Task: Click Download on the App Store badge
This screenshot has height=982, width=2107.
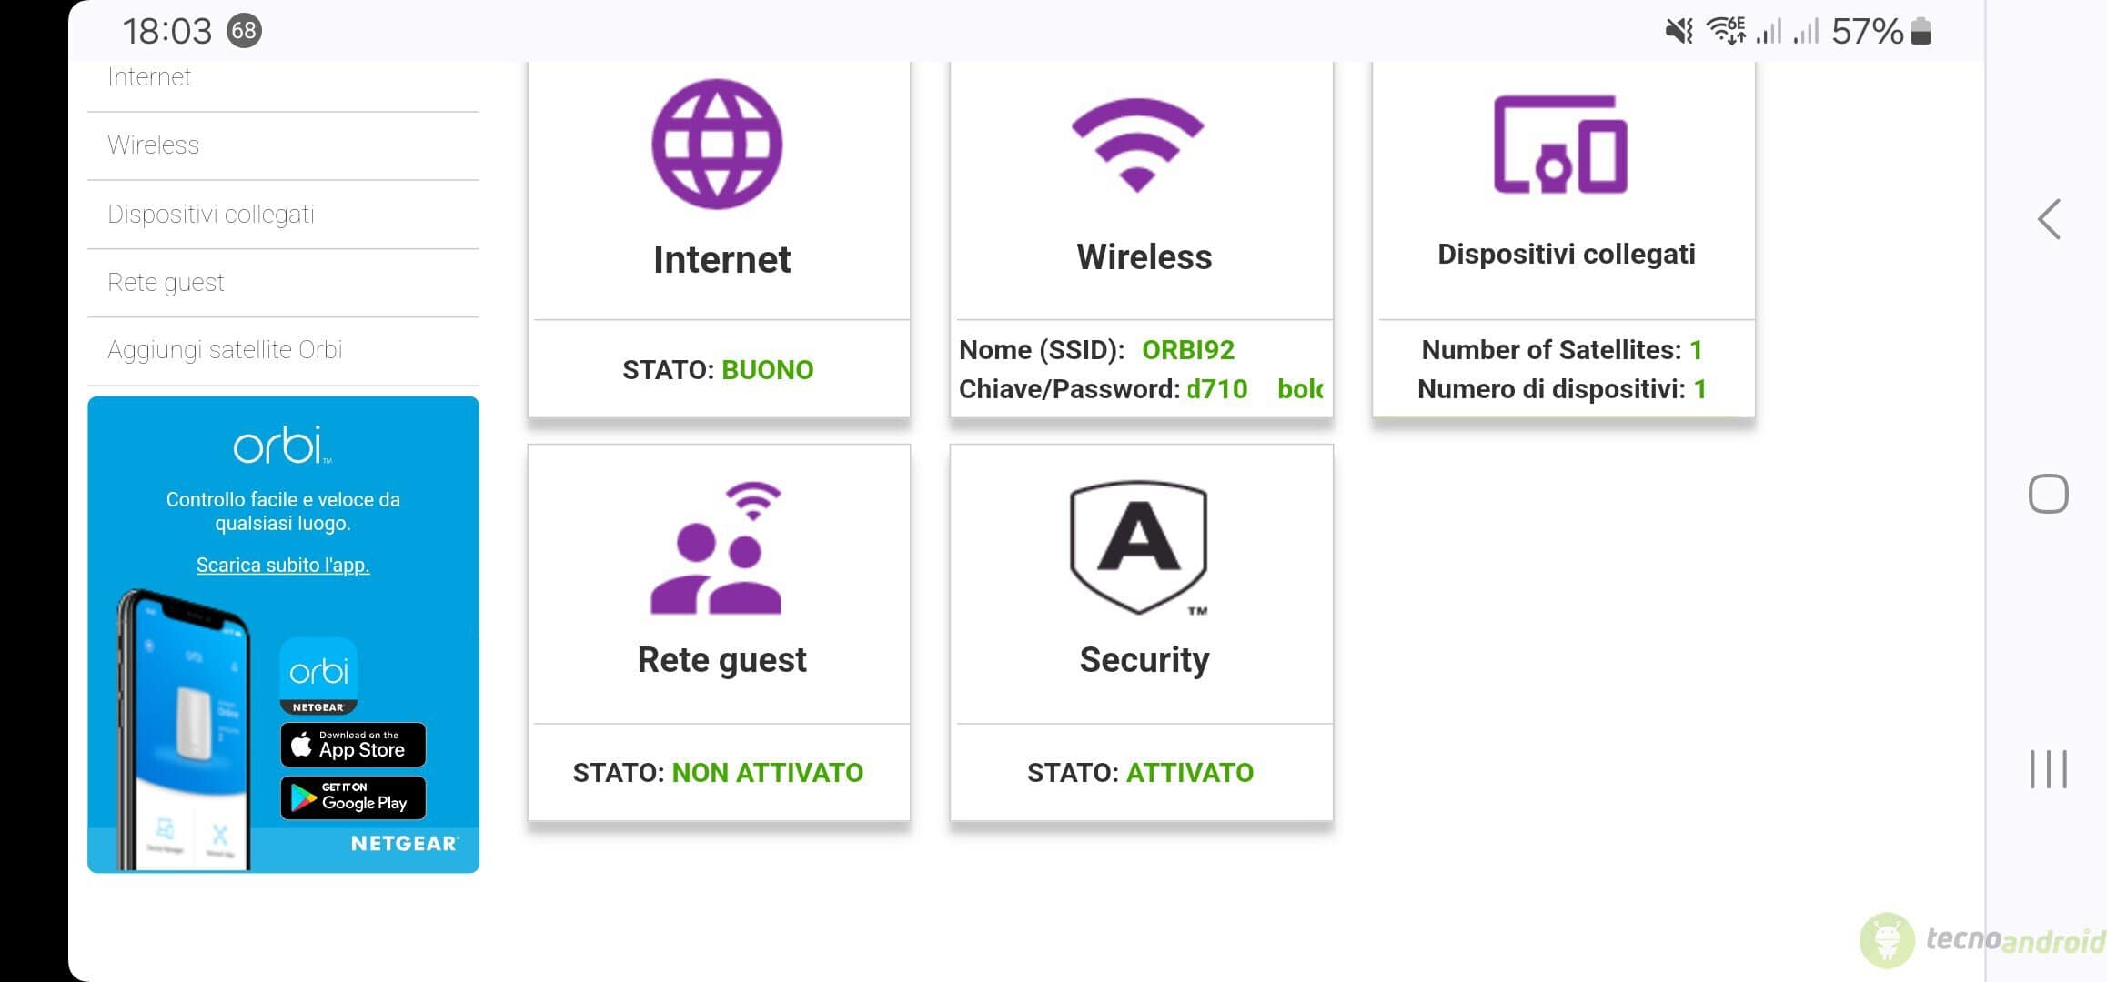Action: (x=353, y=745)
